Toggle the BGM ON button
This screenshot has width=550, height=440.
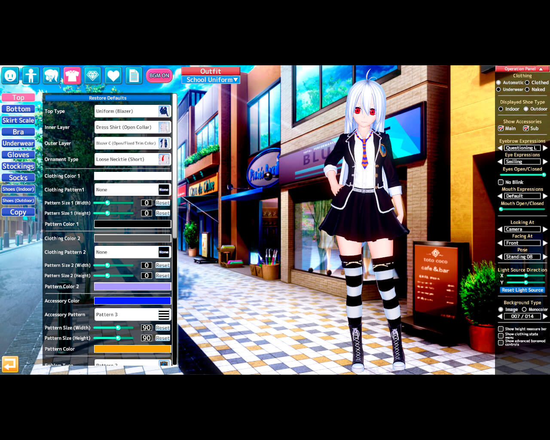159,76
